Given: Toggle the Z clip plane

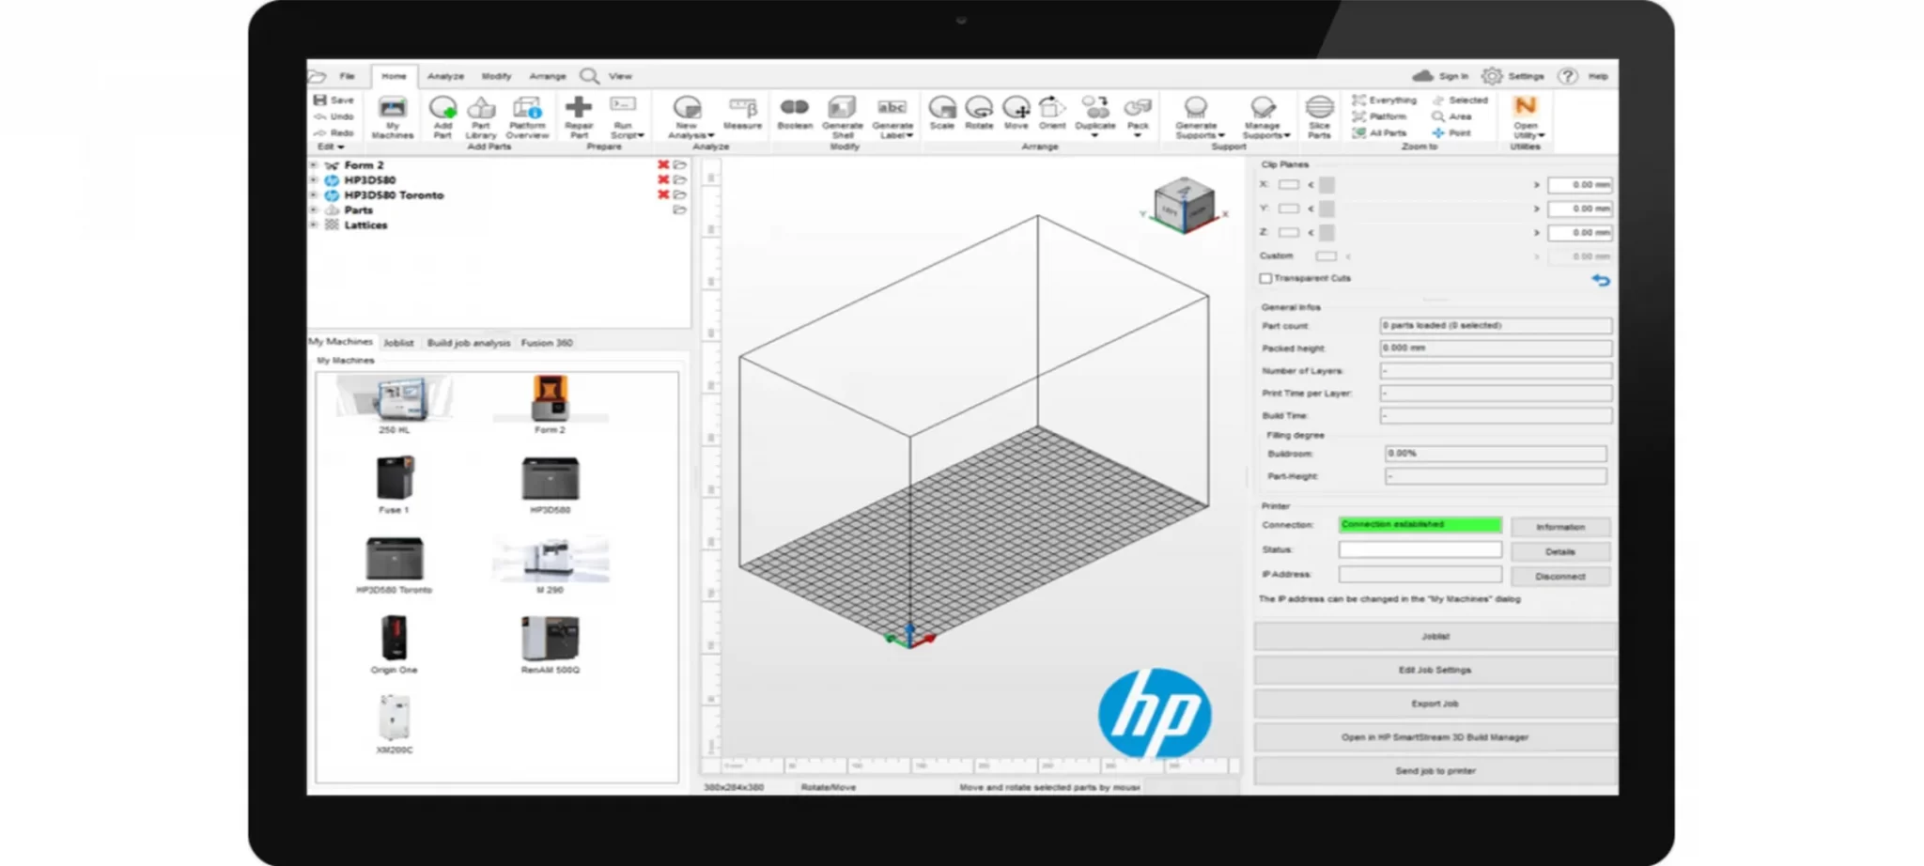Looking at the screenshot, I should point(1289,232).
